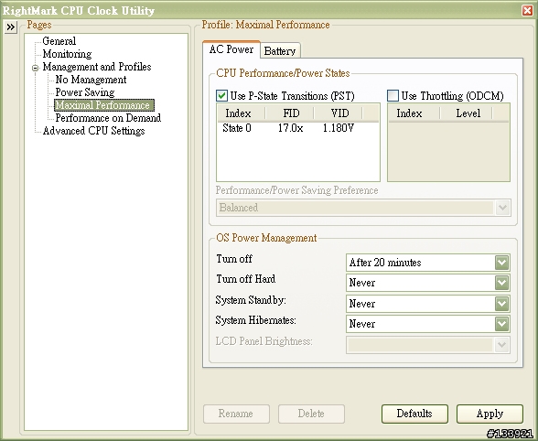Open the General page
Viewport: 538px width, 441px height.
point(59,41)
